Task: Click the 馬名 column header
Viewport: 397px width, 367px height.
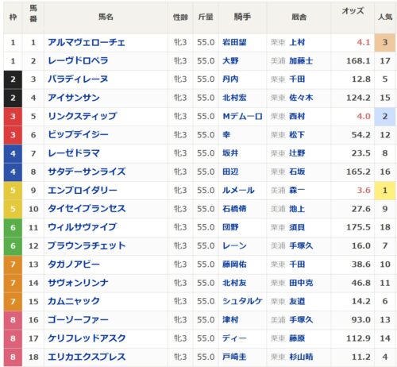Action: [106, 17]
